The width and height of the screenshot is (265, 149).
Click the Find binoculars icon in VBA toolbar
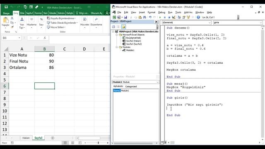coord(145,17)
